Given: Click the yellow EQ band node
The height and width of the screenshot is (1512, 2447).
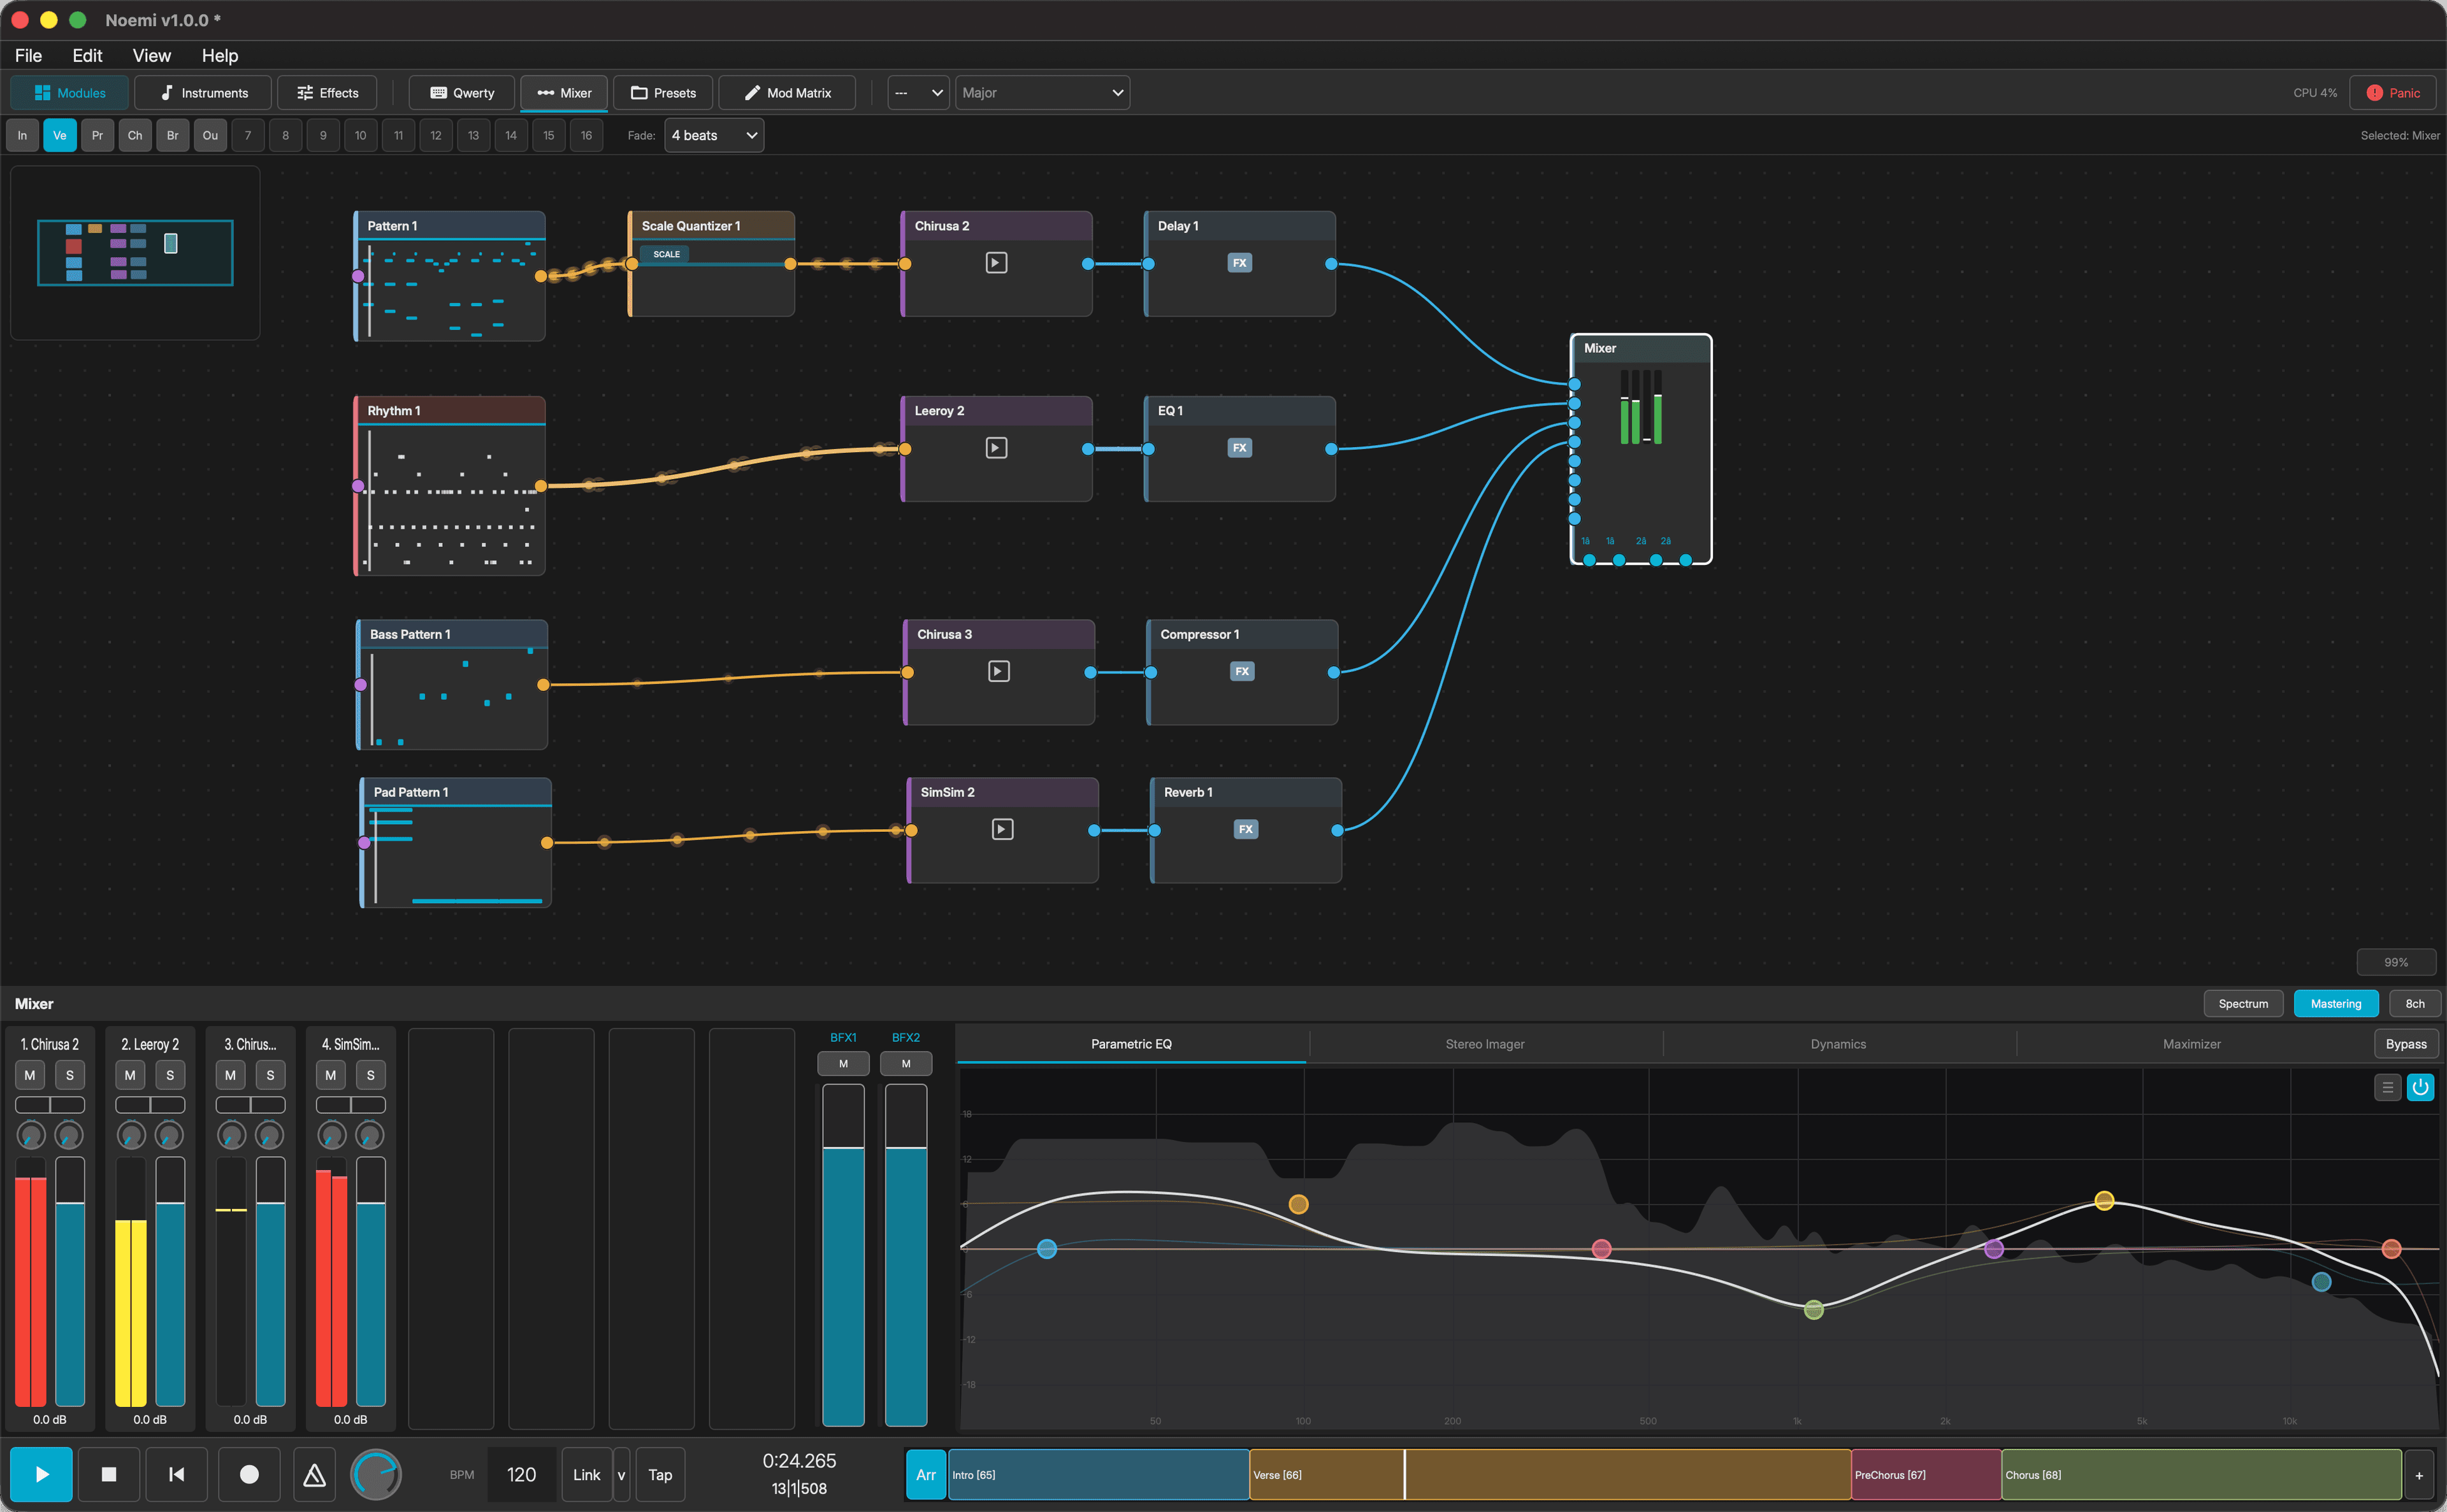Looking at the screenshot, I should click(2104, 1200).
